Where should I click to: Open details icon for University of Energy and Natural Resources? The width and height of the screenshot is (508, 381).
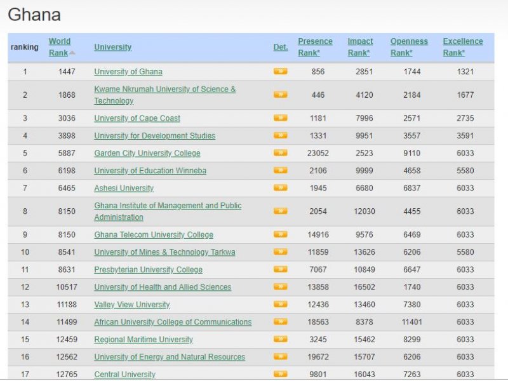[x=280, y=357]
